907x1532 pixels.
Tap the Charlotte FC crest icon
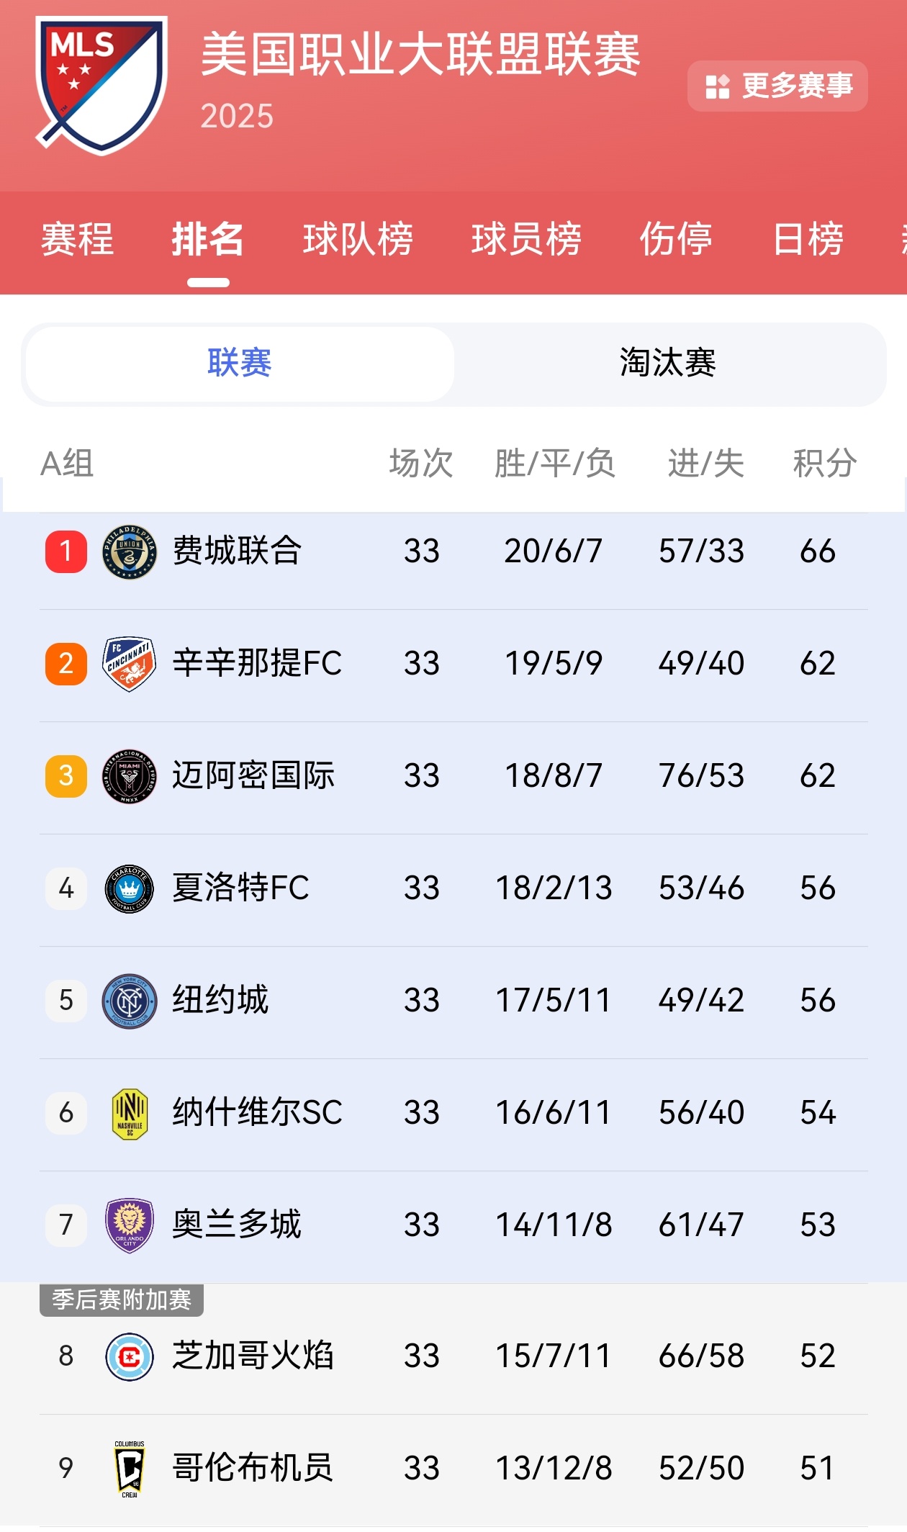pos(130,888)
